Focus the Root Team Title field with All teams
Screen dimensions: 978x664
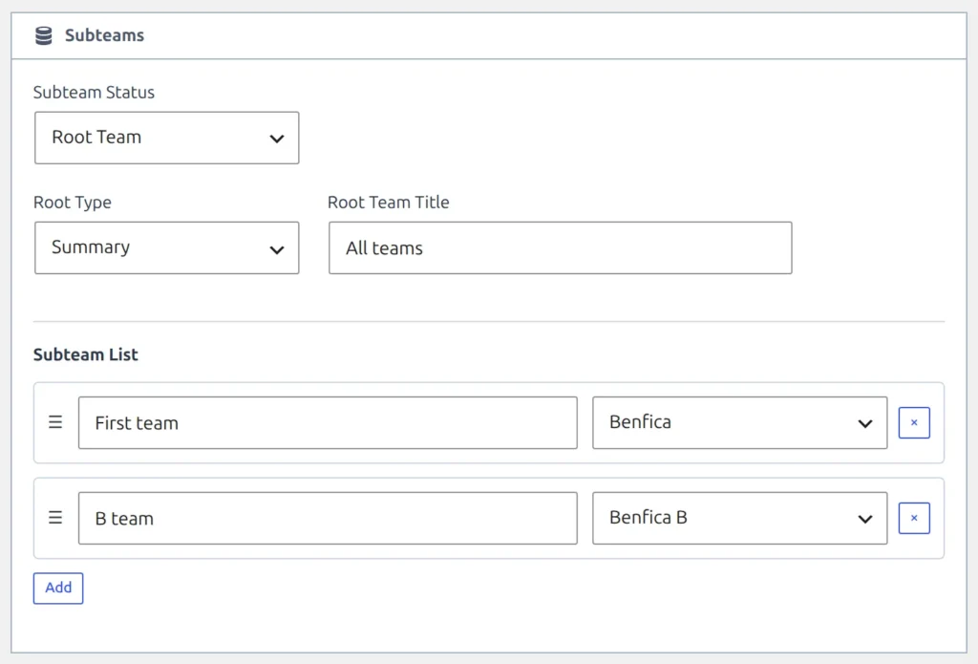(x=560, y=247)
